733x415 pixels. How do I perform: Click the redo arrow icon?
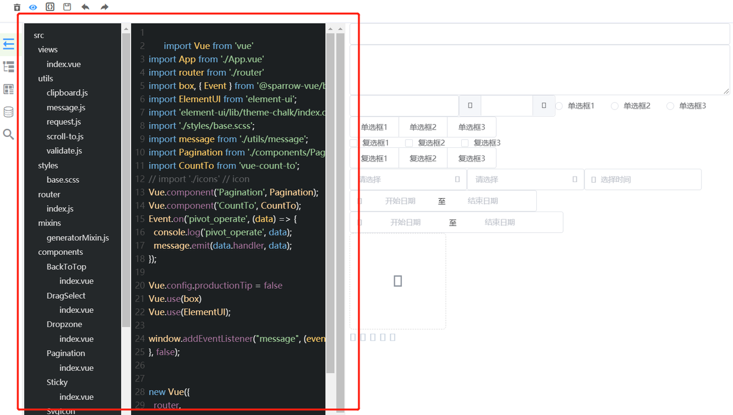[104, 7]
